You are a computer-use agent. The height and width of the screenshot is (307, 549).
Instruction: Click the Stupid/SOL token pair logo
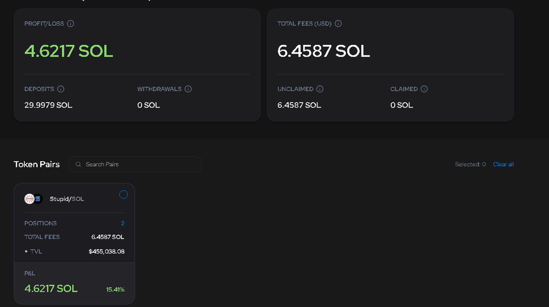click(33, 199)
